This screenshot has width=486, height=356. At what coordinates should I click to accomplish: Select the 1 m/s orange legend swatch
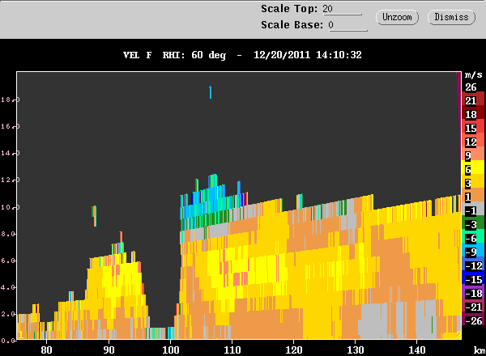pos(473,195)
